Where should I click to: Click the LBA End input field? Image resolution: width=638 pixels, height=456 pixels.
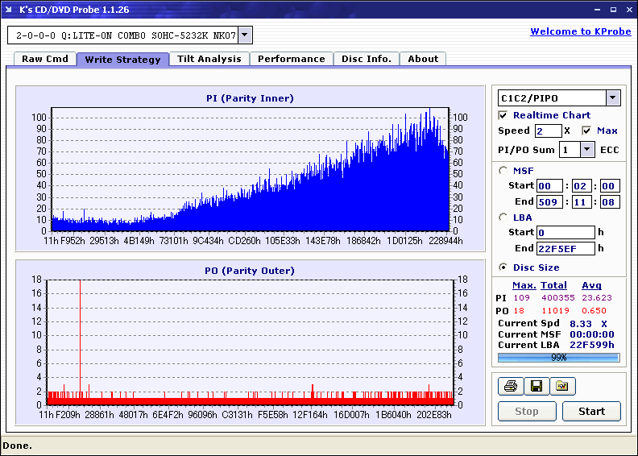pyautogui.click(x=565, y=248)
